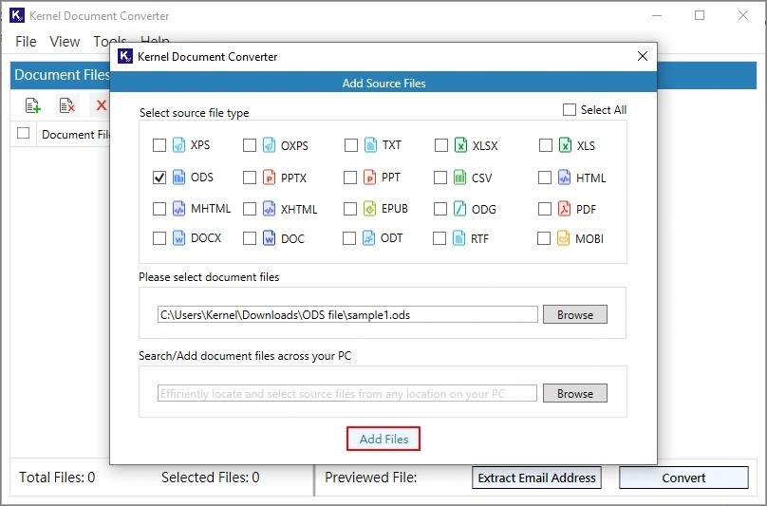Click the XPS file type icon
Screen dimensions: 767x506
point(179,145)
